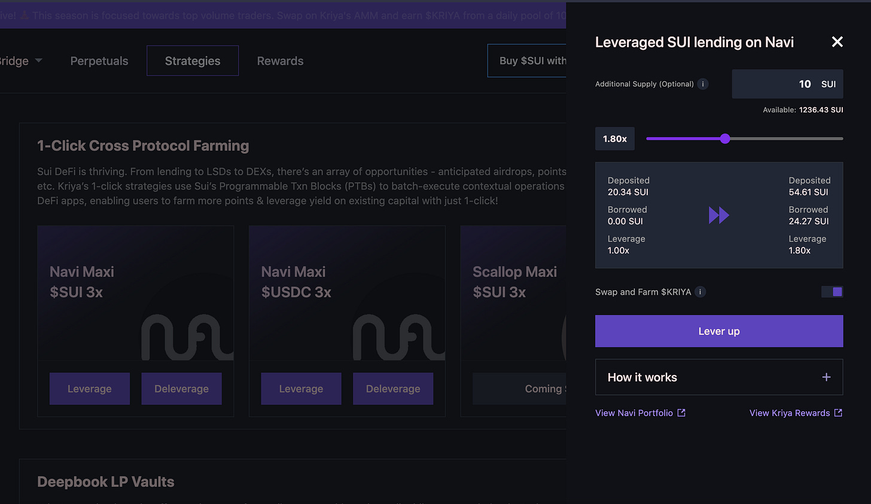Click the plus icon in How it works
The image size is (871, 504).
(x=826, y=377)
